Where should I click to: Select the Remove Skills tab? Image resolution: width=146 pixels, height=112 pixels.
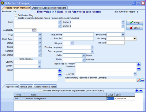point(26,87)
